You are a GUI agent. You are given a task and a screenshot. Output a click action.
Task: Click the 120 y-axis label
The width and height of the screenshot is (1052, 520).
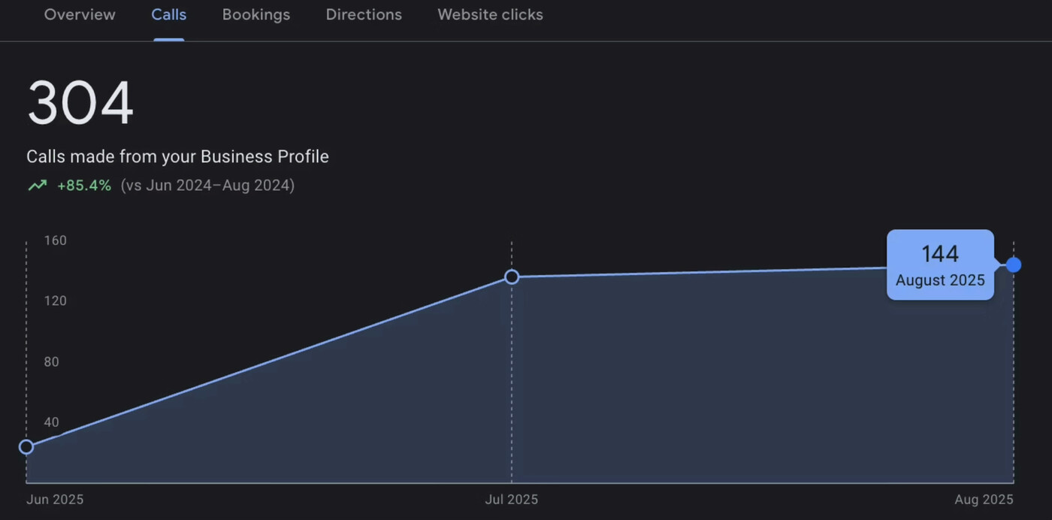pyautogui.click(x=55, y=301)
